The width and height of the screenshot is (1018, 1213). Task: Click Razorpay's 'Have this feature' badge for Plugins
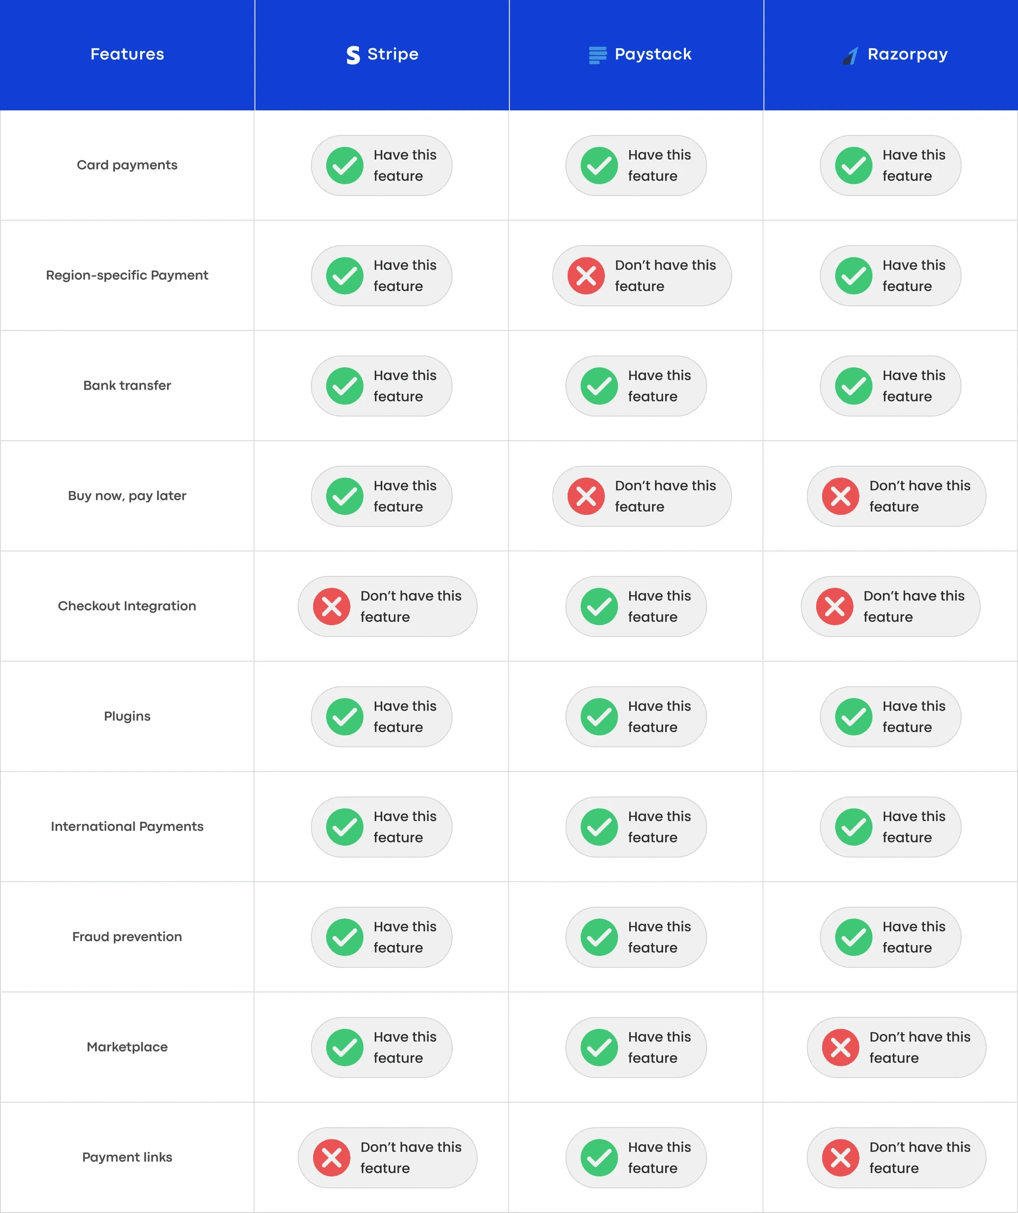coord(890,717)
